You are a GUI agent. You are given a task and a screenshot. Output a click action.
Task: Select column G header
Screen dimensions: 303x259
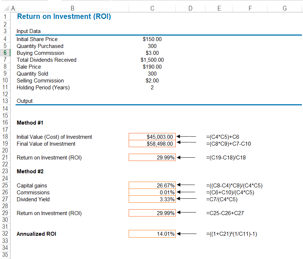[285, 7]
